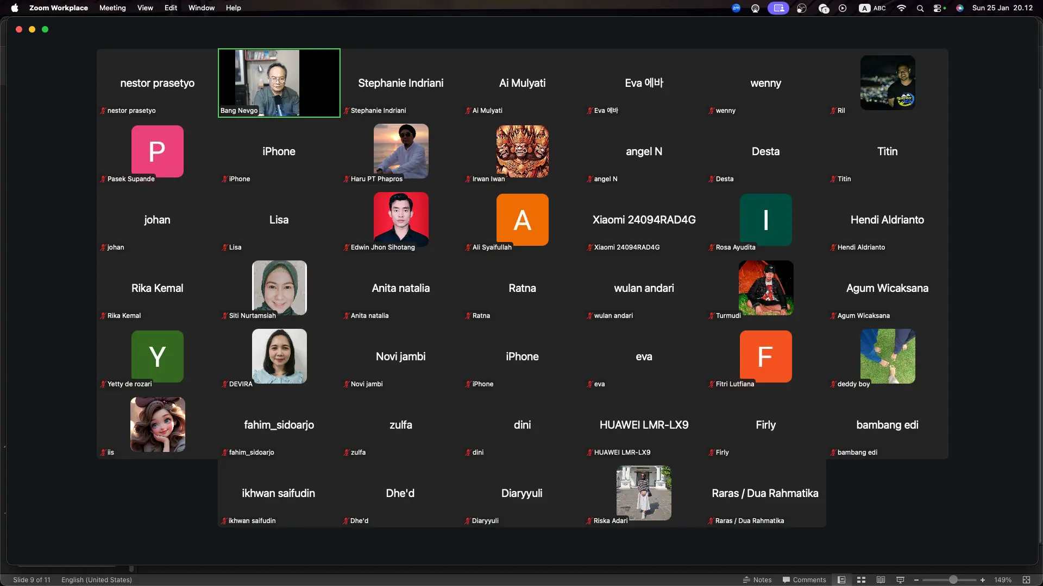Open the Meeting menu

(x=112, y=8)
